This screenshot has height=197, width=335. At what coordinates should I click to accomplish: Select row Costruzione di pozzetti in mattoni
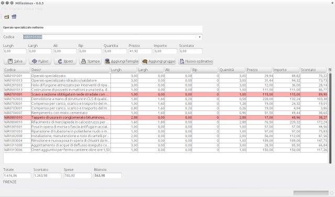[x=165, y=90]
